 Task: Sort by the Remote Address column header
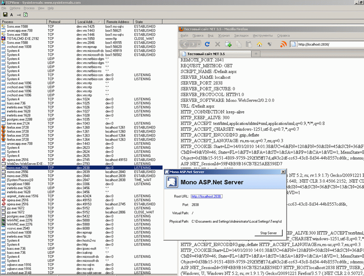point(119,22)
